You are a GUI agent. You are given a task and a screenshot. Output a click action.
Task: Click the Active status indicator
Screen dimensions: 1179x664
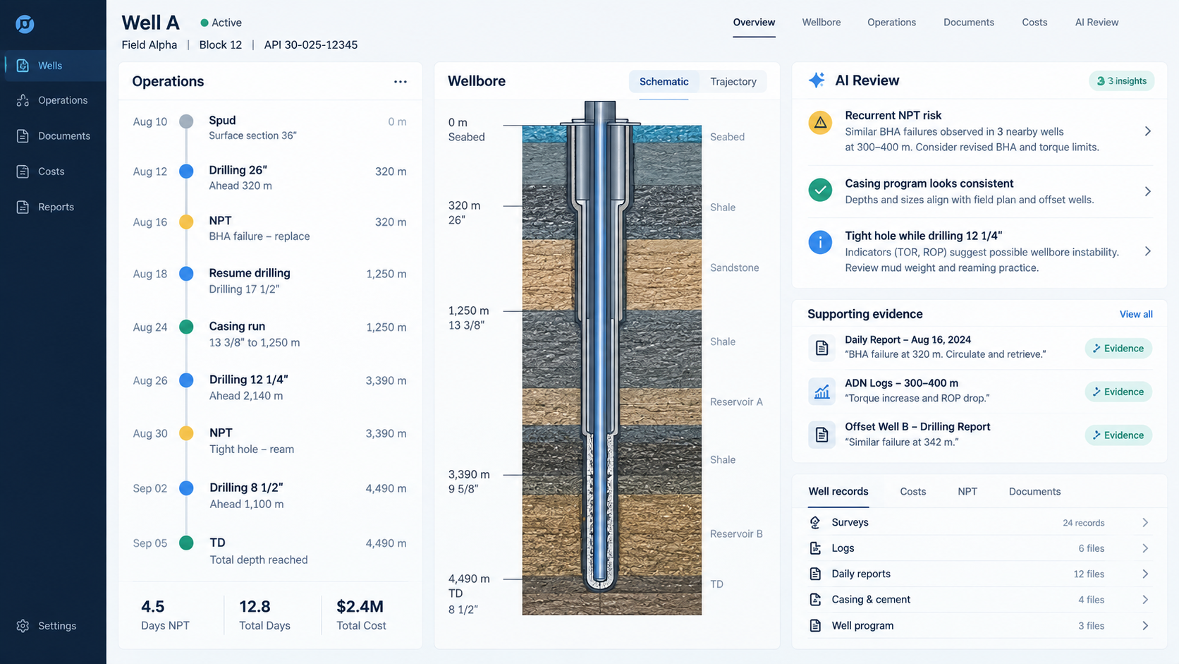click(221, 23)
